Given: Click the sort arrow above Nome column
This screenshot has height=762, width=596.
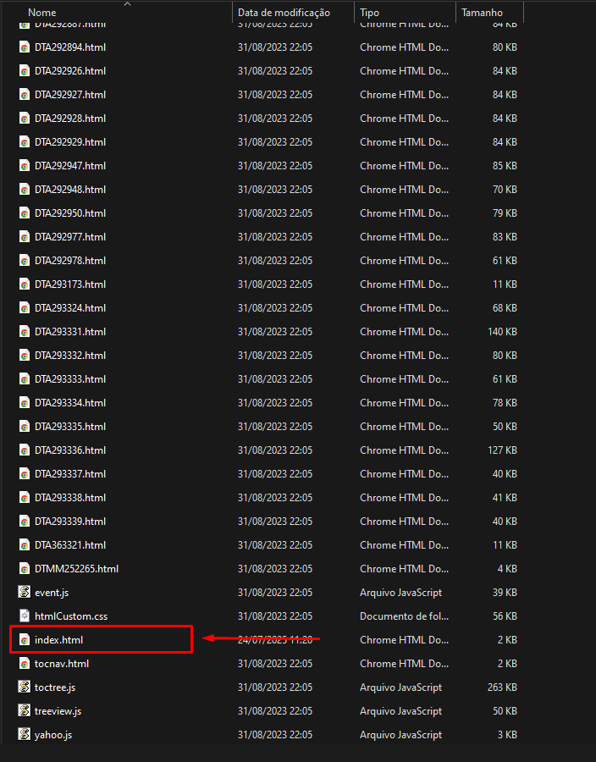Looking at the screenshot, I should coord(127,4).
